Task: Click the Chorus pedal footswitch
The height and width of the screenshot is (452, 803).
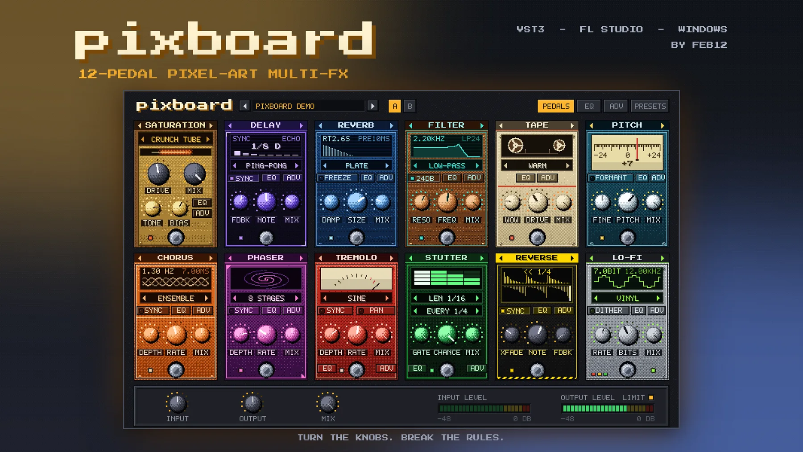Action: (x=176, y=370)
